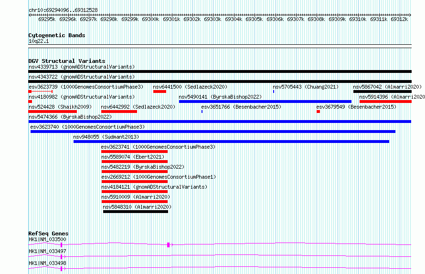Click nsv4184121 gnomADStructuralVariants label
The height and width of the screenshot is (274, 425).
(155, 187)
